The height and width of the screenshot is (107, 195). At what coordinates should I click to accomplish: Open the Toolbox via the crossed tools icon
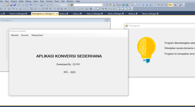click(120, 5)
